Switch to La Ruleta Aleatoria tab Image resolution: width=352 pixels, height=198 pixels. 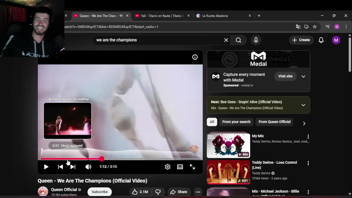(x=215, y=16)
